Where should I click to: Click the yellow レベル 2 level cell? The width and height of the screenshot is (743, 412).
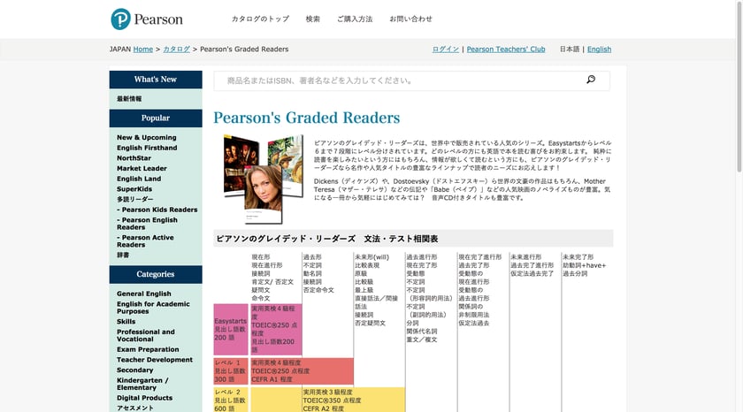[230, 400]
